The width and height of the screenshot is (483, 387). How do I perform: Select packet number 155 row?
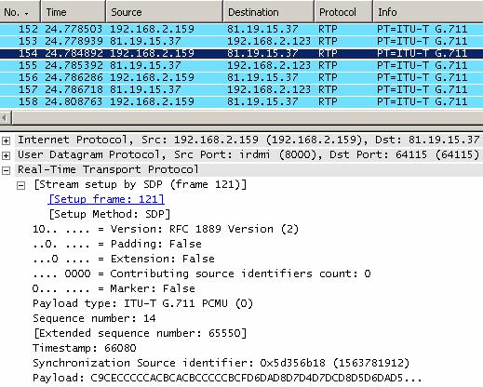point(241,65)
